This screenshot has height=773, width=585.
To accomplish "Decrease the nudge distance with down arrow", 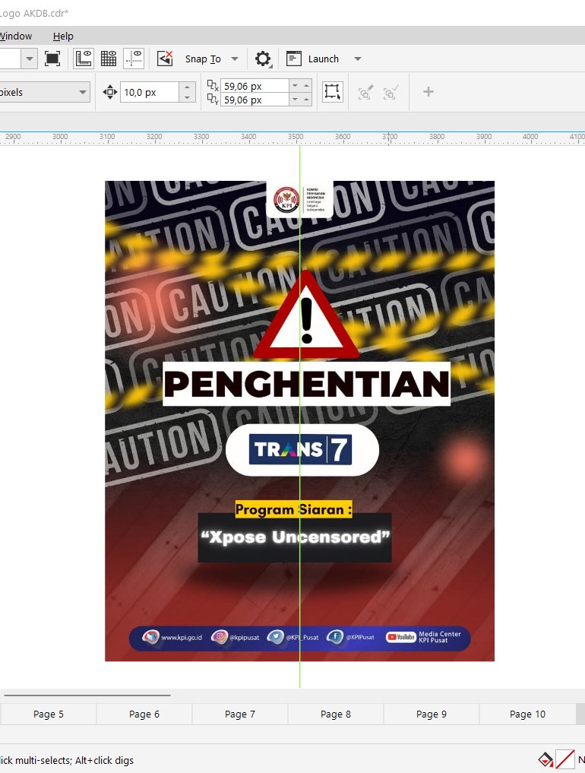I will pos(188,97).
